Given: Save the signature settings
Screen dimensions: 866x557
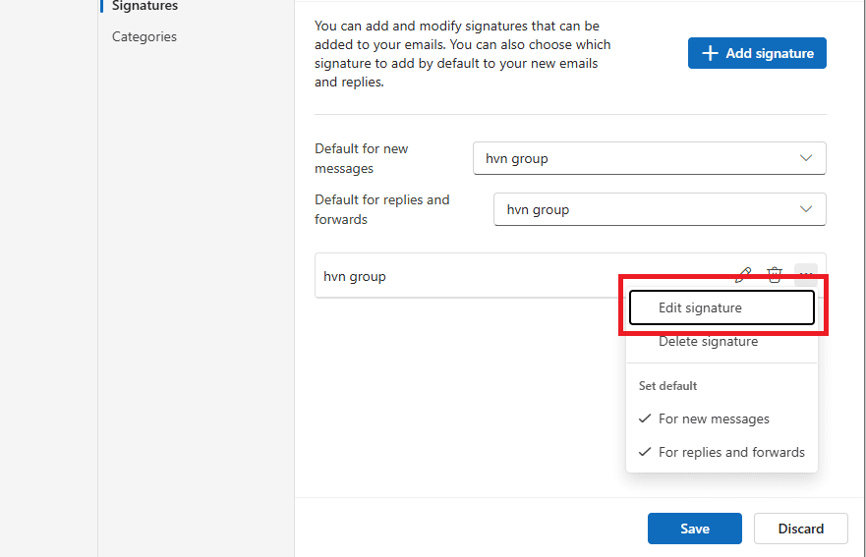Looking at the screenshot, I should [x=695, y=529].
